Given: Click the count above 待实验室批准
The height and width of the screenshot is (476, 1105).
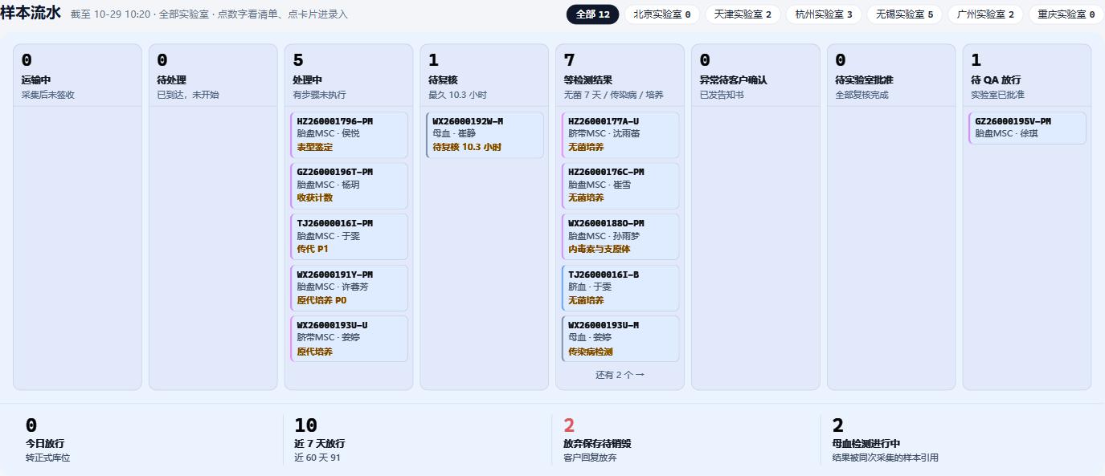Looking at the screenshot, I should [841, 60].
